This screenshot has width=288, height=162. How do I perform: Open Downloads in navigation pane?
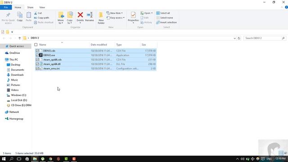[x=17, y=75]
